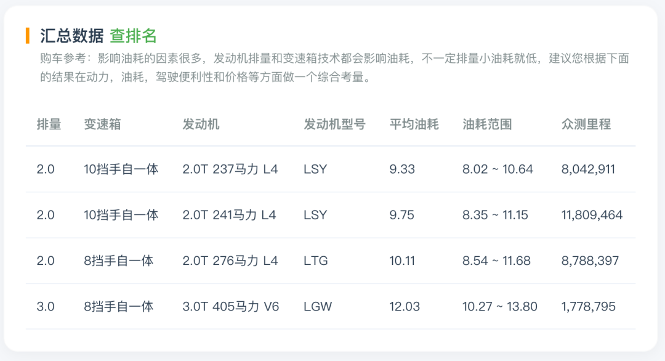Click the mileage value 11,809,464
665x361 pixels.
592,215
